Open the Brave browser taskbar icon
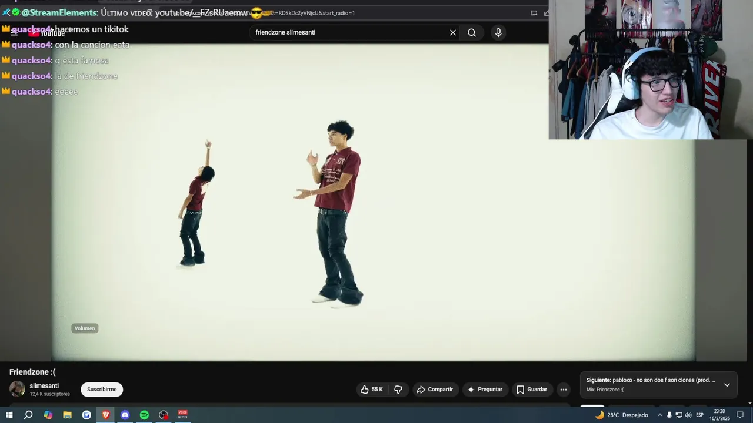Viewport: 753px width, 423px height. pyautogui.click(x=106, y=415)
